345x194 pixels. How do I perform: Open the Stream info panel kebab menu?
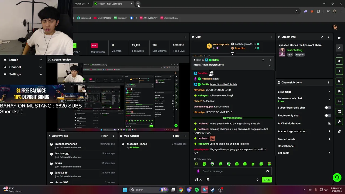[x=328, y=37]
